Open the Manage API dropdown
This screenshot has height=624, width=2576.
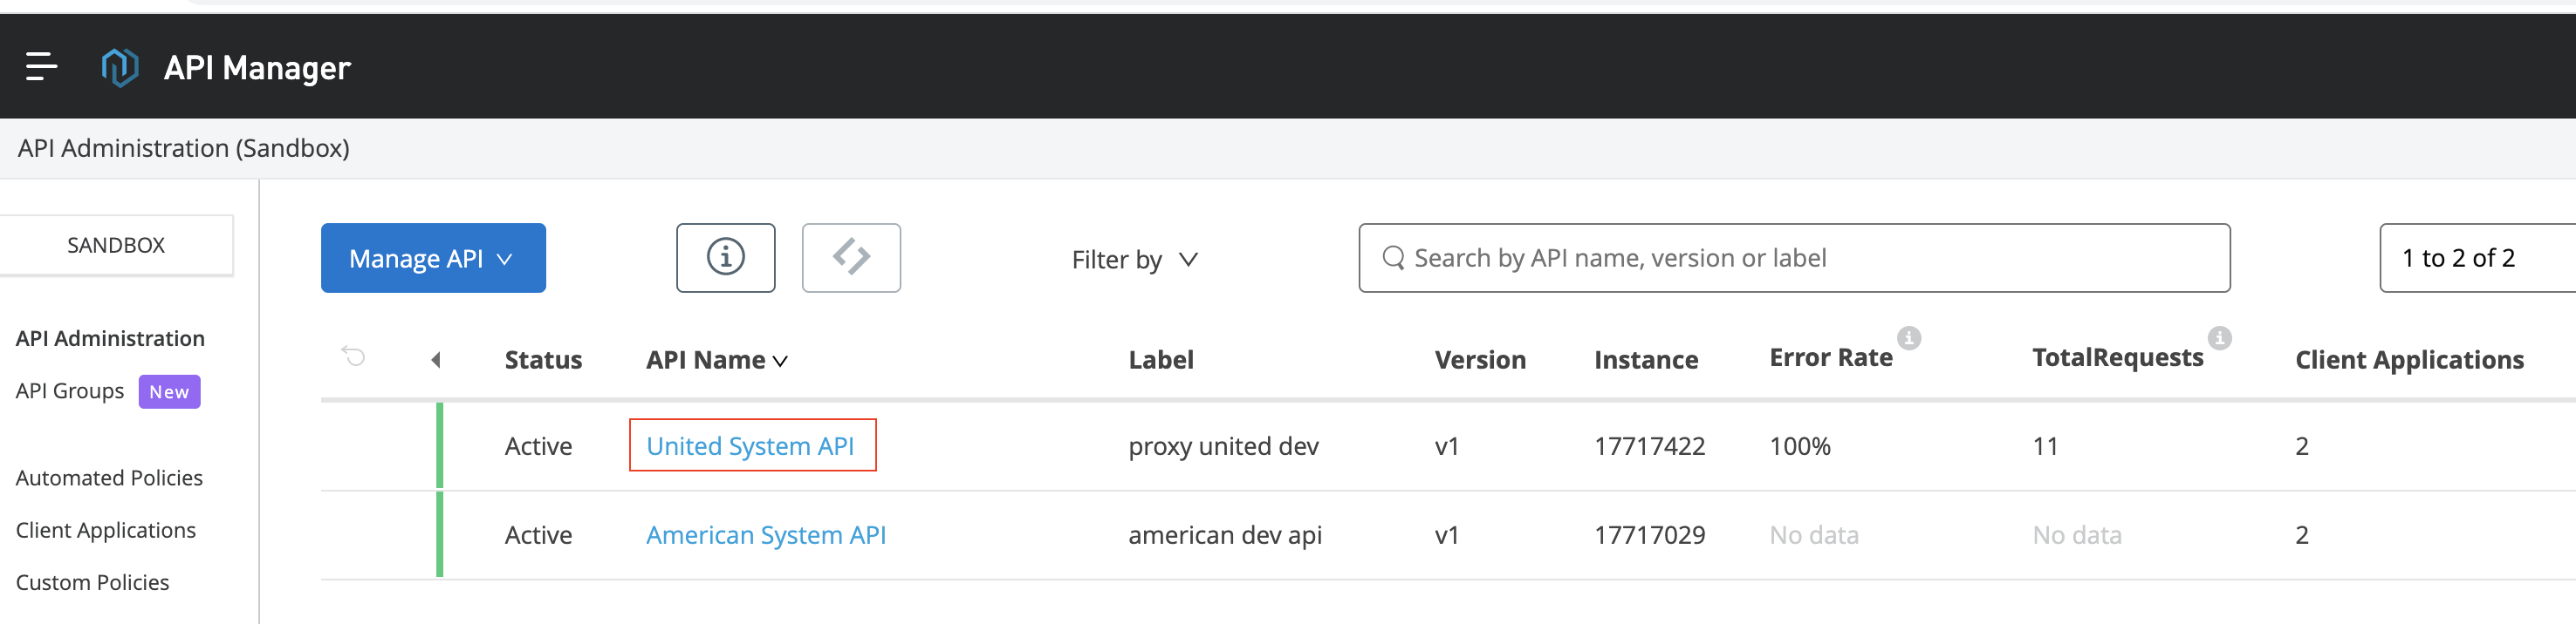pos(433,259)
